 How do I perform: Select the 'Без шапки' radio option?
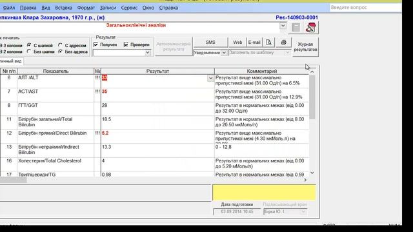(x=29, y=52)
